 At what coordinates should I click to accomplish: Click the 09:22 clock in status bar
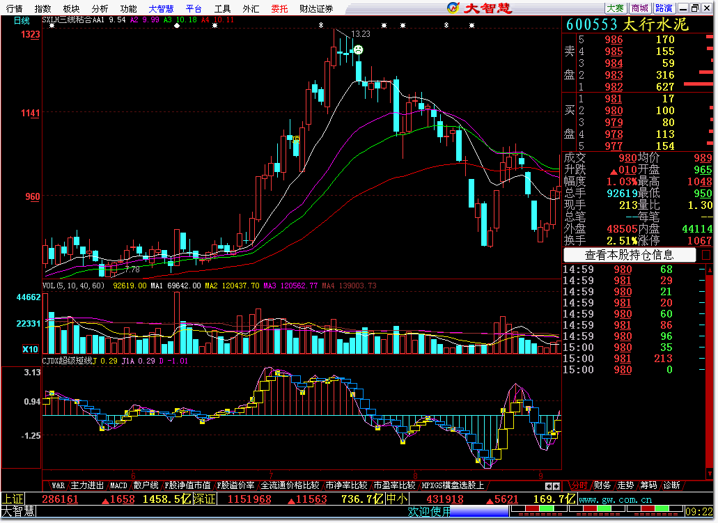699,512
